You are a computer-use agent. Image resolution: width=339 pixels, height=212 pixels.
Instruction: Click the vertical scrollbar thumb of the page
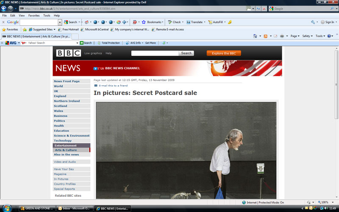click(x=336, y=84)
